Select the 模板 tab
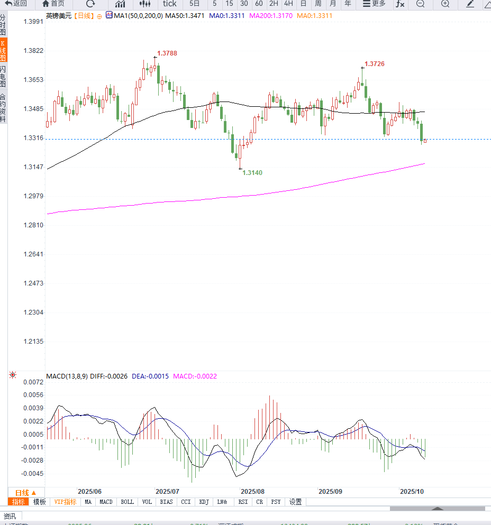 pyautogui.click(x=40, y=502)
